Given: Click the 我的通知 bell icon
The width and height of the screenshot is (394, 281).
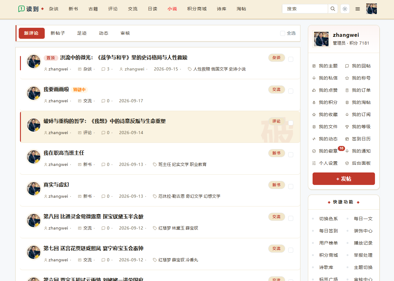Looking at the screenshot, I should tap(347, 151).
